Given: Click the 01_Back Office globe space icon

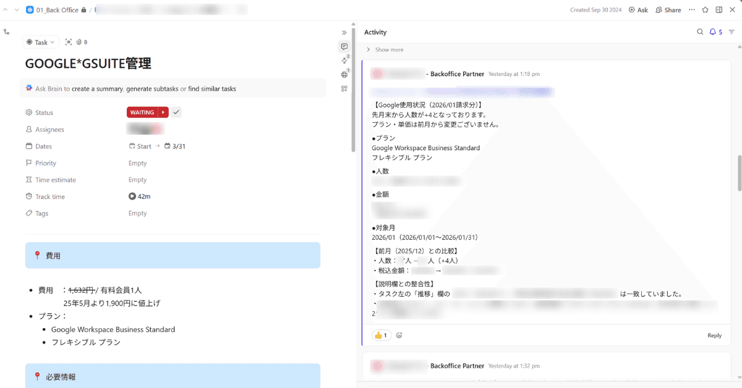Looking at the screenshot, I should point(30,10).
